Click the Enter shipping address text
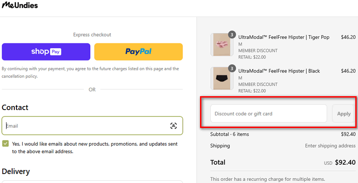 (330, 146)
